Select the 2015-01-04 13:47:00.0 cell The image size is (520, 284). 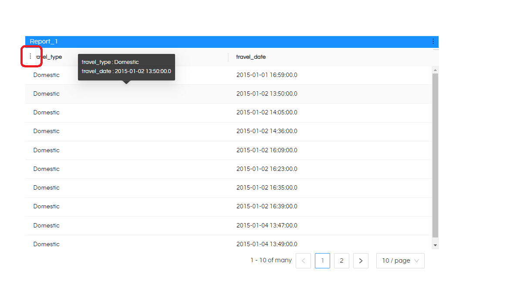pos(267,225)
